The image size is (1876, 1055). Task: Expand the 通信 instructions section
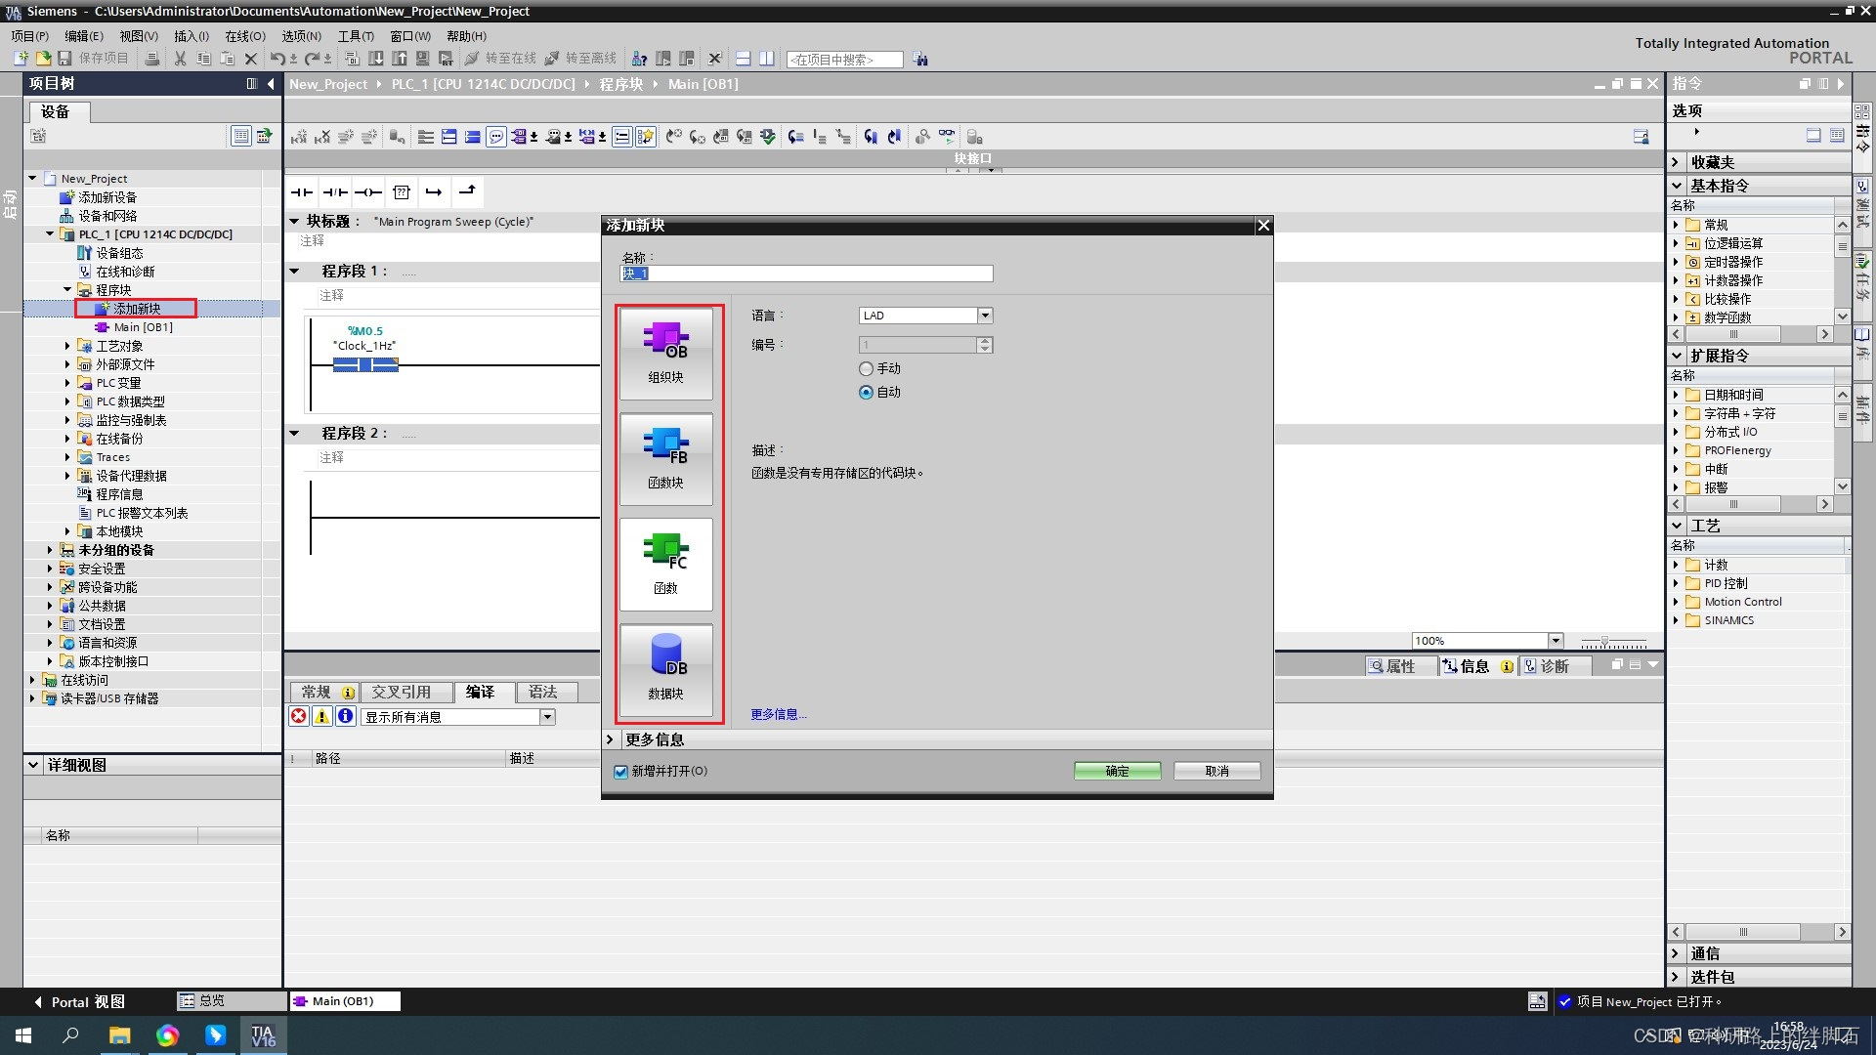point(1676,953)
